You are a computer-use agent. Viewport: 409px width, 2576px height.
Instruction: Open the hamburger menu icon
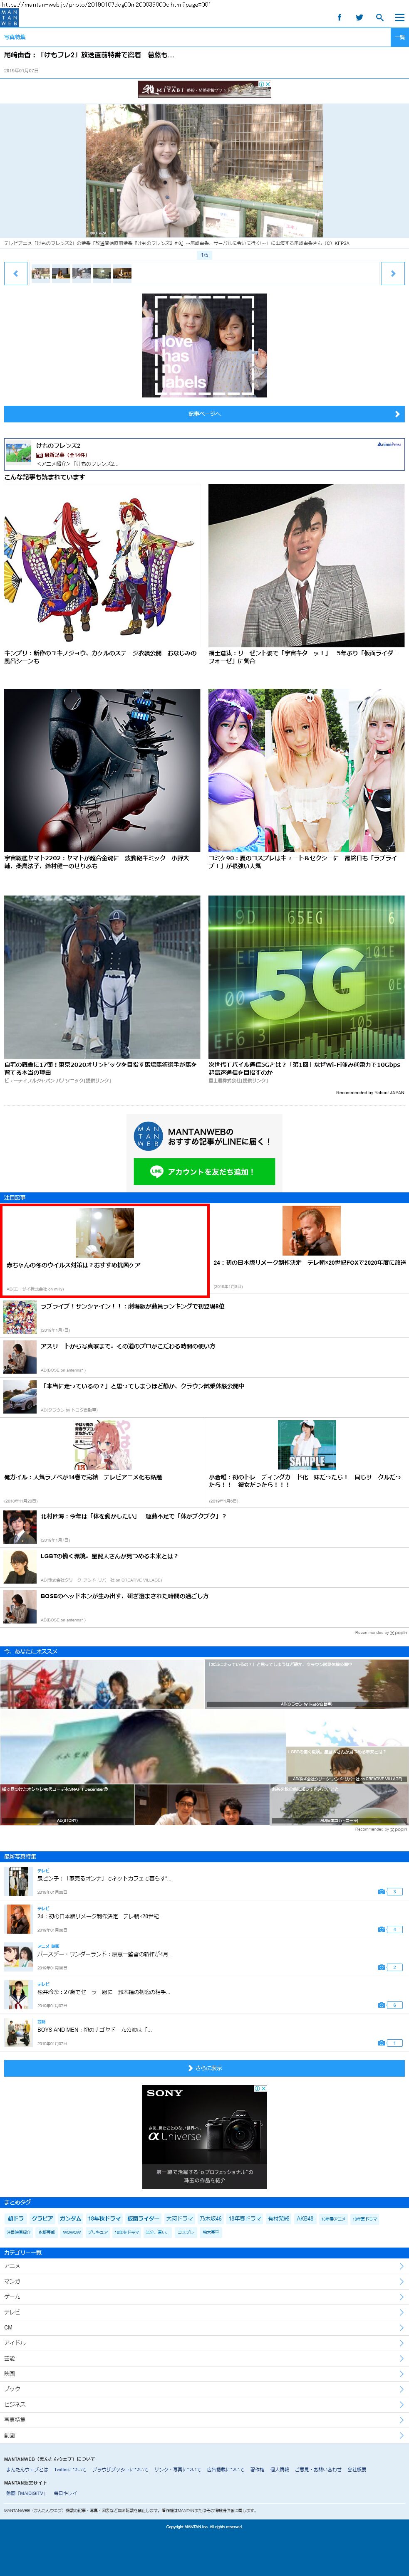click(x=399, y=17)
